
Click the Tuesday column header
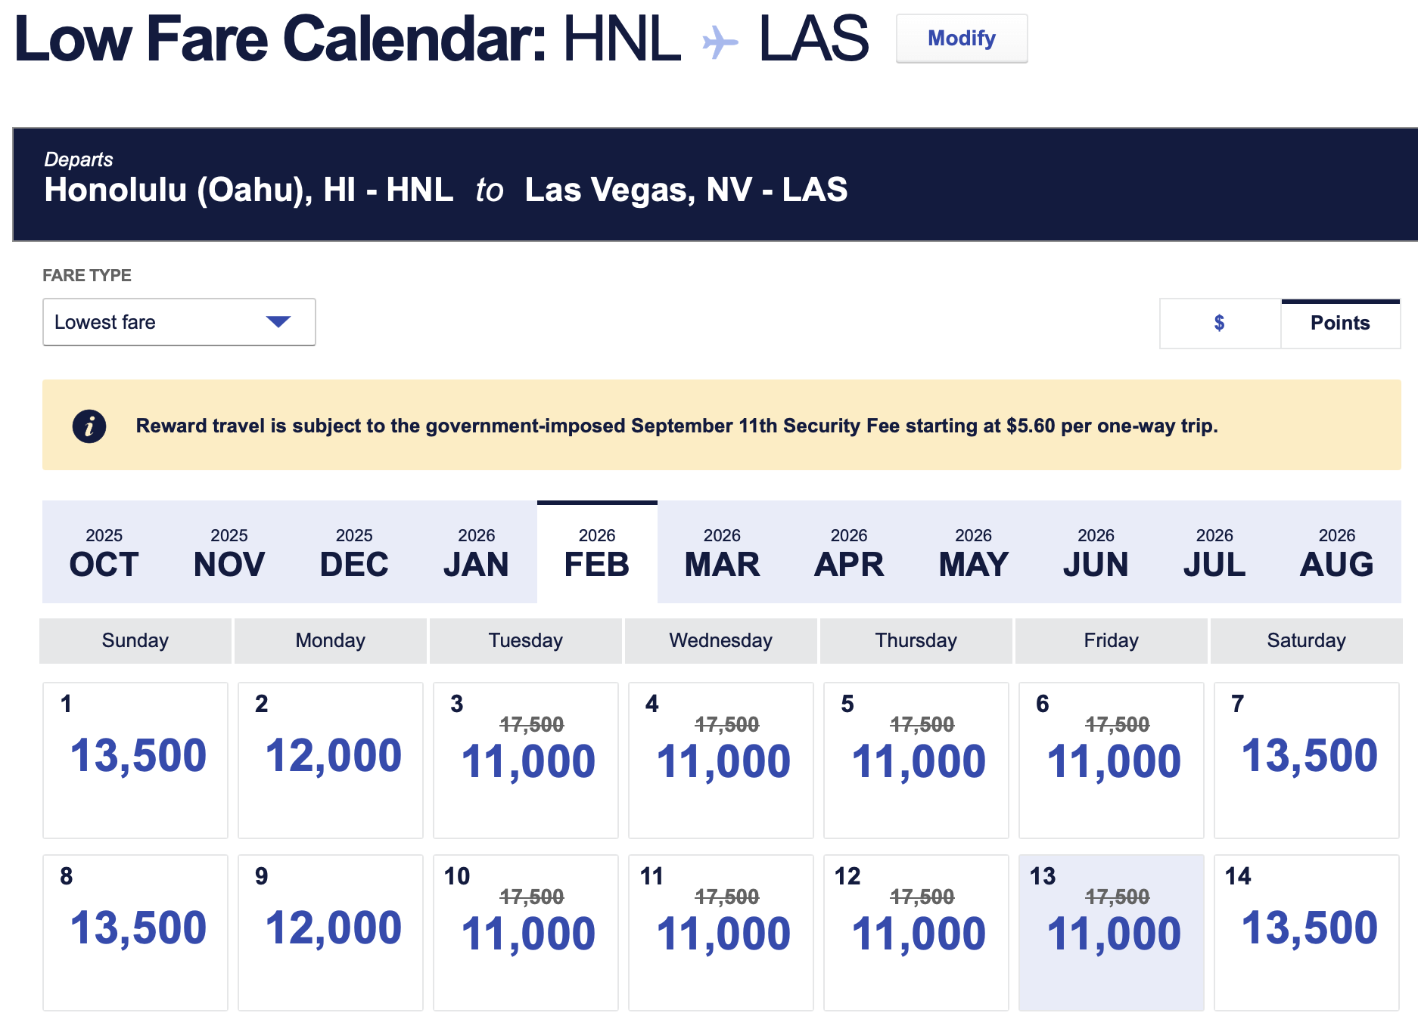click(526, 641)
